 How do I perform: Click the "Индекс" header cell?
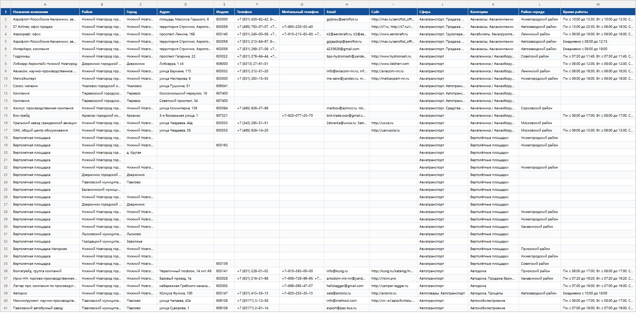pos(224,12)
